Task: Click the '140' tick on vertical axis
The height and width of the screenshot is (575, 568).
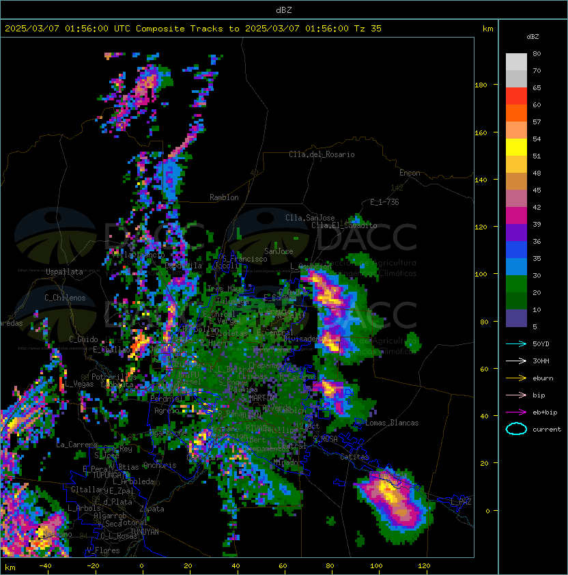Action: 481,180
